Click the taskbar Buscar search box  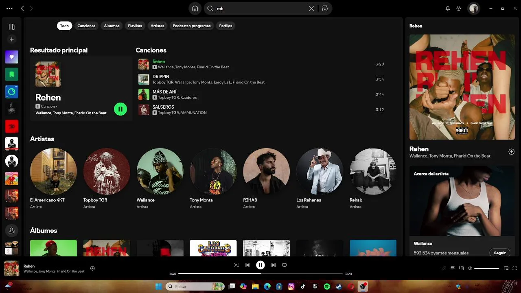click(195, 286)
